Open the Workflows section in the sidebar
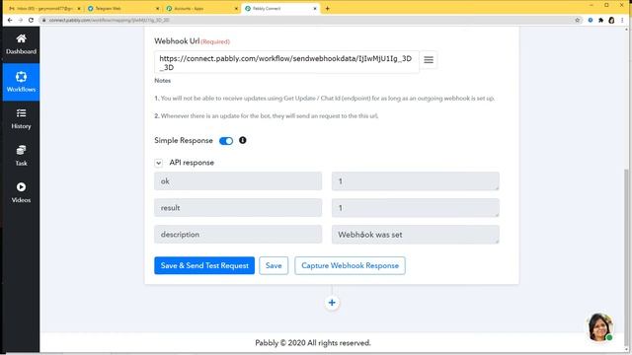The width and height of the screenshot is (632, 355). [x=21, y=82]
